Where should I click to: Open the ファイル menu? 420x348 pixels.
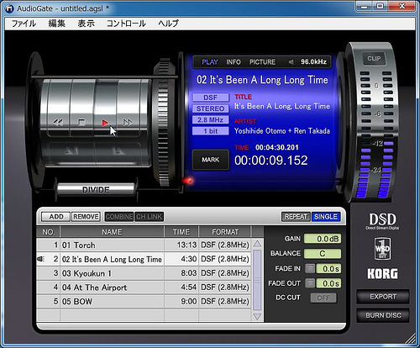(24, 24)
